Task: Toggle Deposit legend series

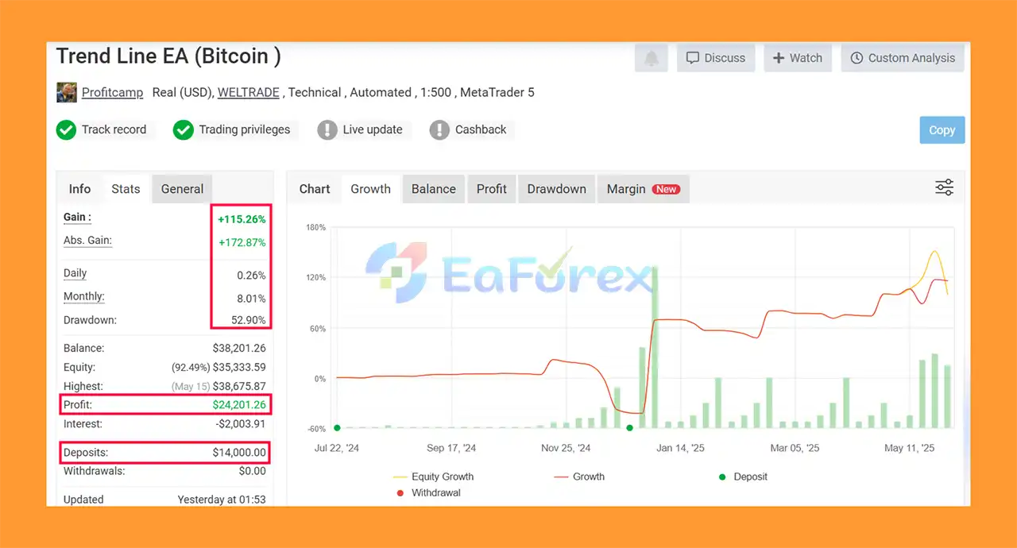Action: (x=743, y=477)
